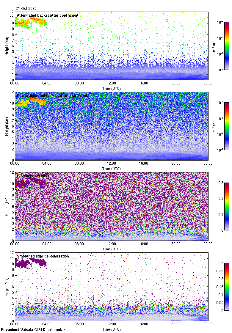Select the raw backscatter panel's colorbar
The image size is (232, 333).
[x=227, y=126]
